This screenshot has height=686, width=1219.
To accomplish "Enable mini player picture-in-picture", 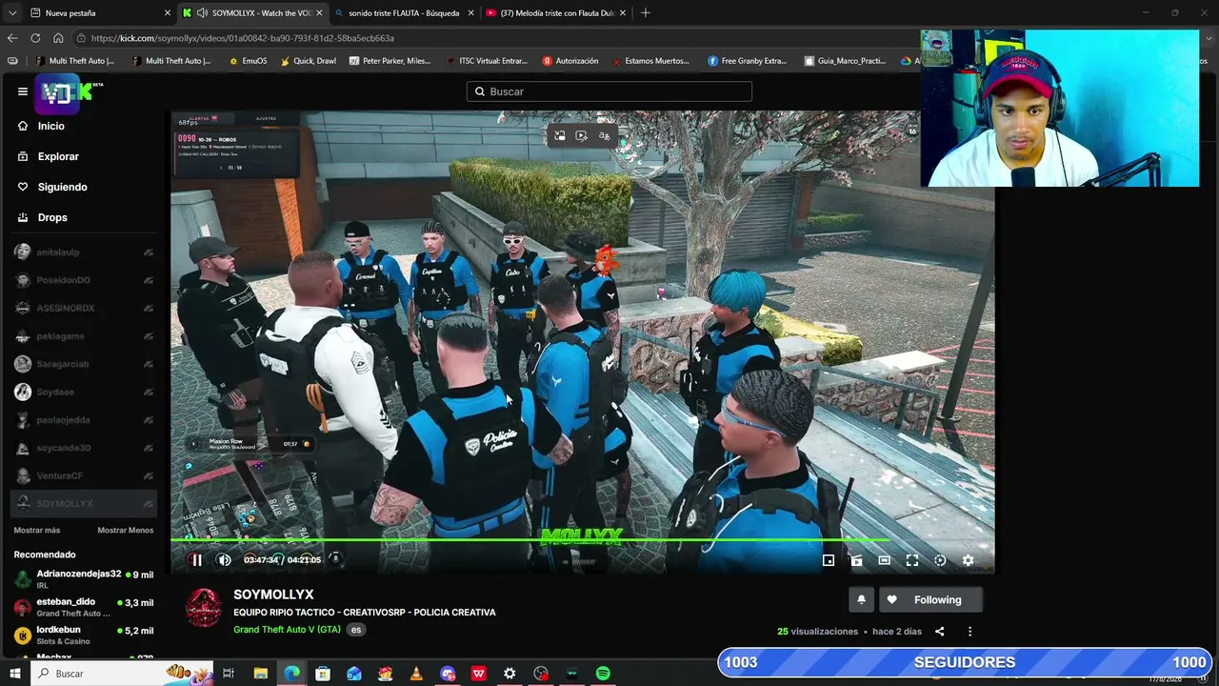I will [x=829, y=560].
